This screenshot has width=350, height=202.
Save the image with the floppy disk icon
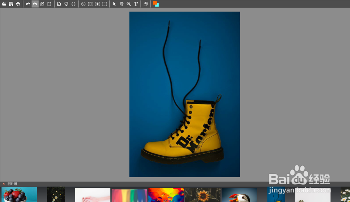pyautogui.click(x=11, y=4)
